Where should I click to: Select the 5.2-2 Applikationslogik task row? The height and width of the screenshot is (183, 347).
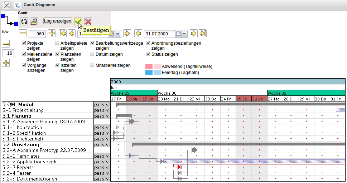tap(30, 162)
